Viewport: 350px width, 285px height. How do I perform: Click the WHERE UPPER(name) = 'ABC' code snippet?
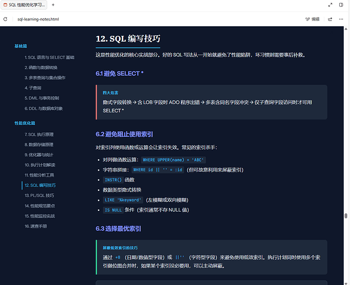tap(174, 160)
